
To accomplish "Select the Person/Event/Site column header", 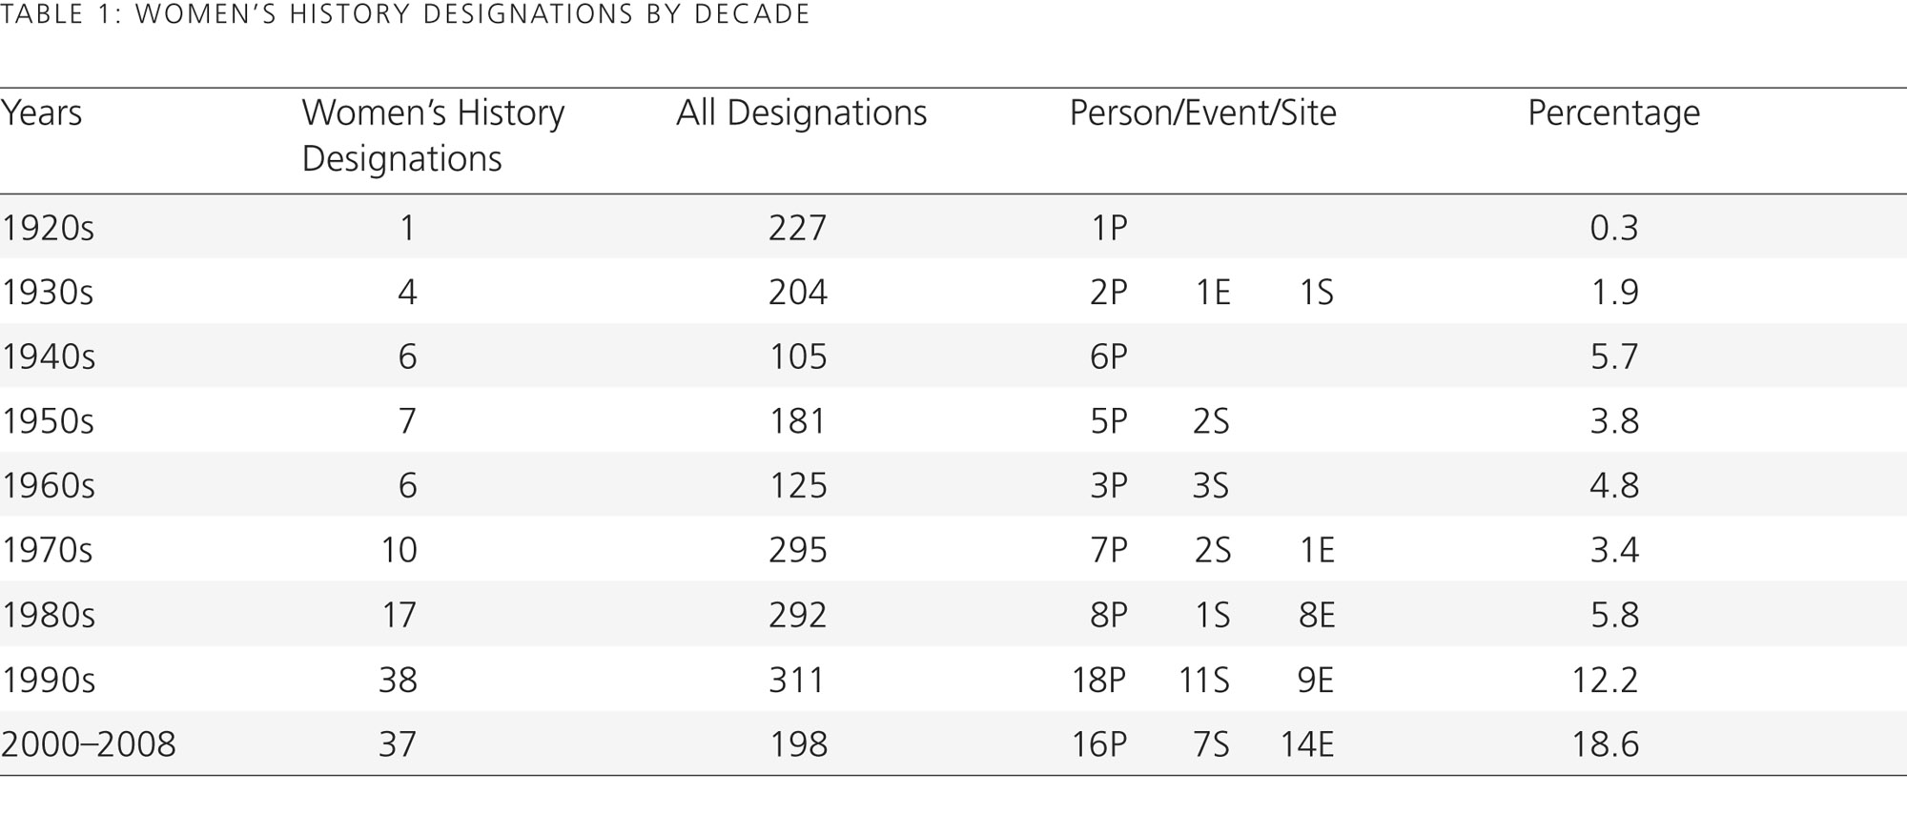I will [1202, 113].
